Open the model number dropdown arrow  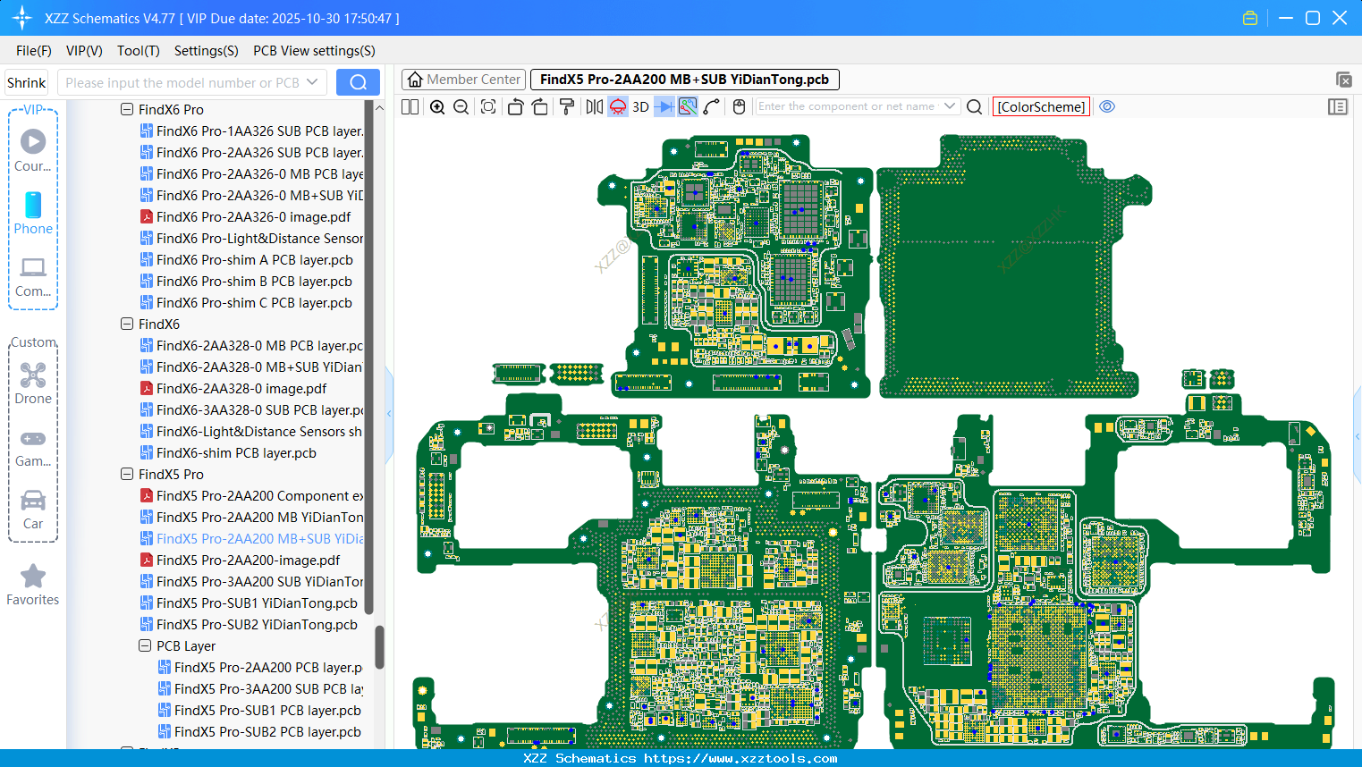[x=312, y=82]
